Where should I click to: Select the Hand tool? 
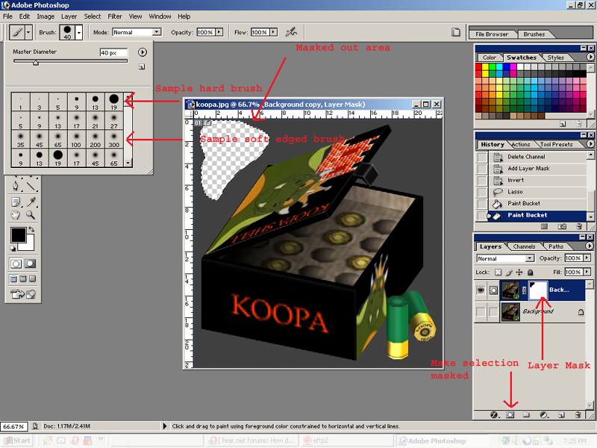pos(16,215)
